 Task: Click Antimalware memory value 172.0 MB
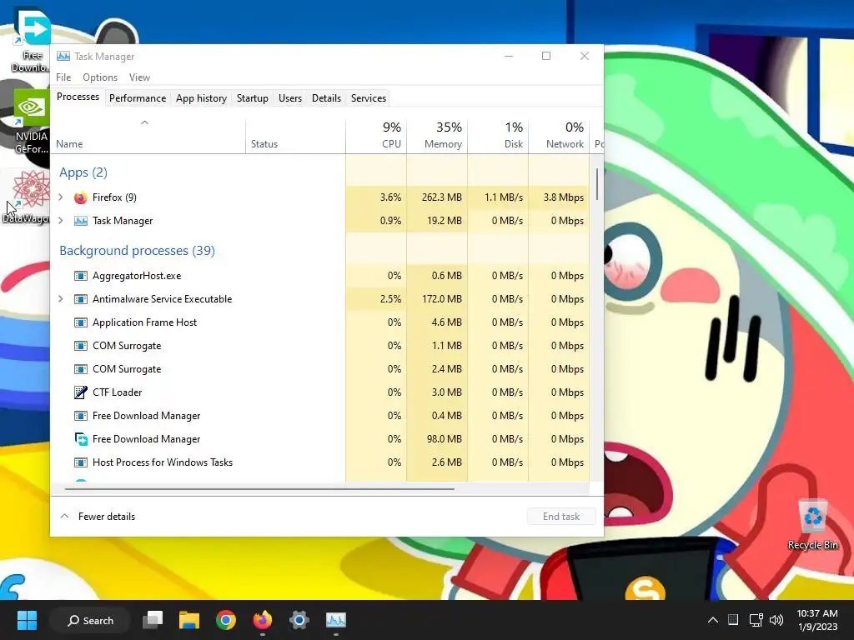point(442,299)
